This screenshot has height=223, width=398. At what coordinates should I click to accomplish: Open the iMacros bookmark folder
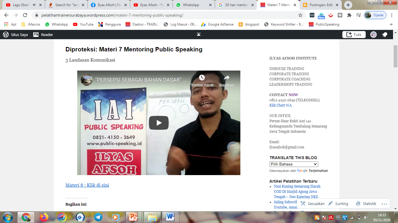pyautogui.click(x=31, y=24)
